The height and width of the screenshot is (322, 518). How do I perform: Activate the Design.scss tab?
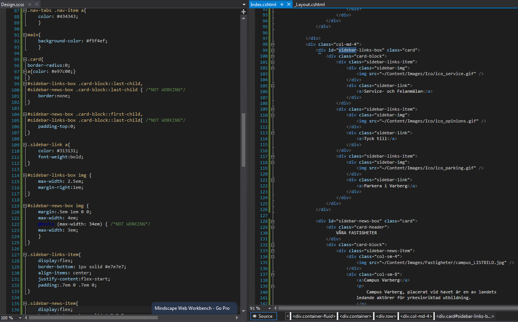click(x=13, y=4)
